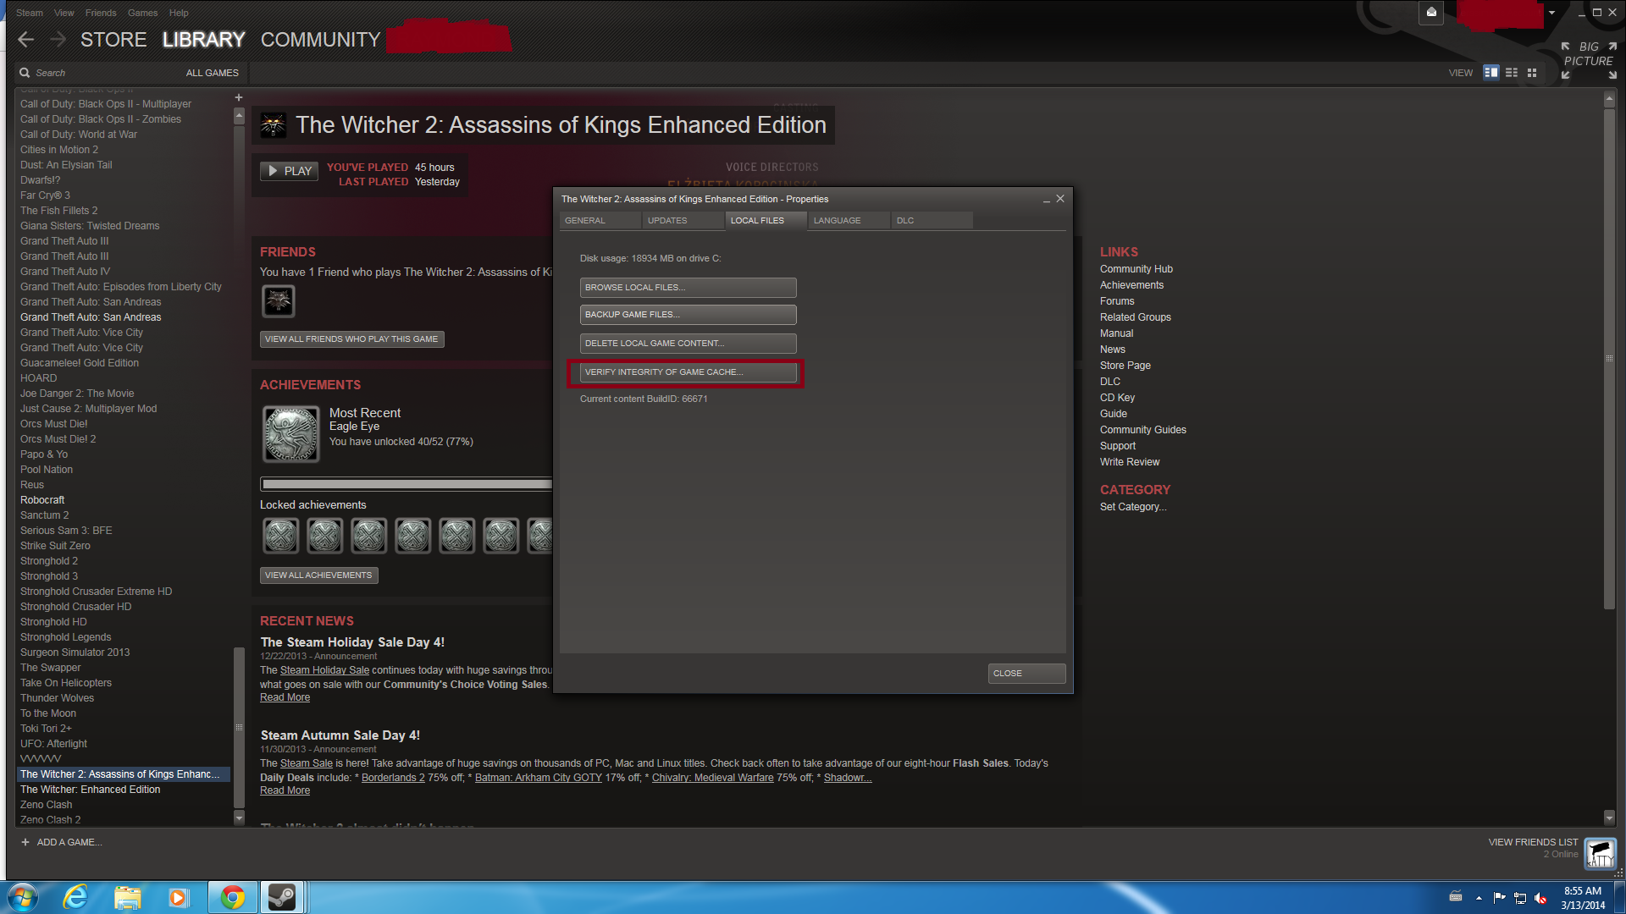1626x914 pixels.
Task: Switch library to list view
Action: pos(1512,73)
